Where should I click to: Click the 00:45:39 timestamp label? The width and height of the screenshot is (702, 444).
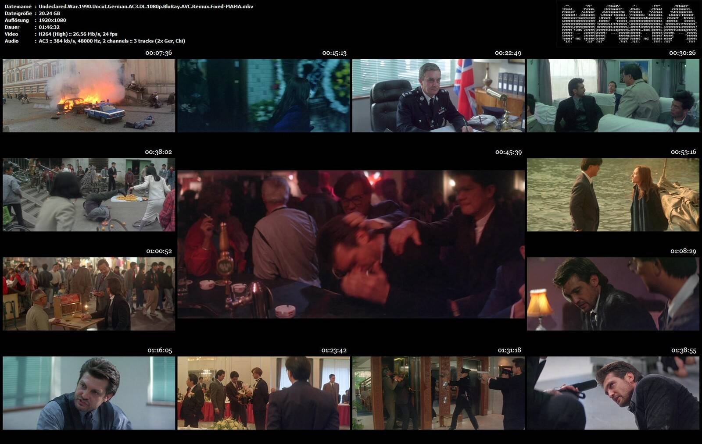tap(509, 152)
